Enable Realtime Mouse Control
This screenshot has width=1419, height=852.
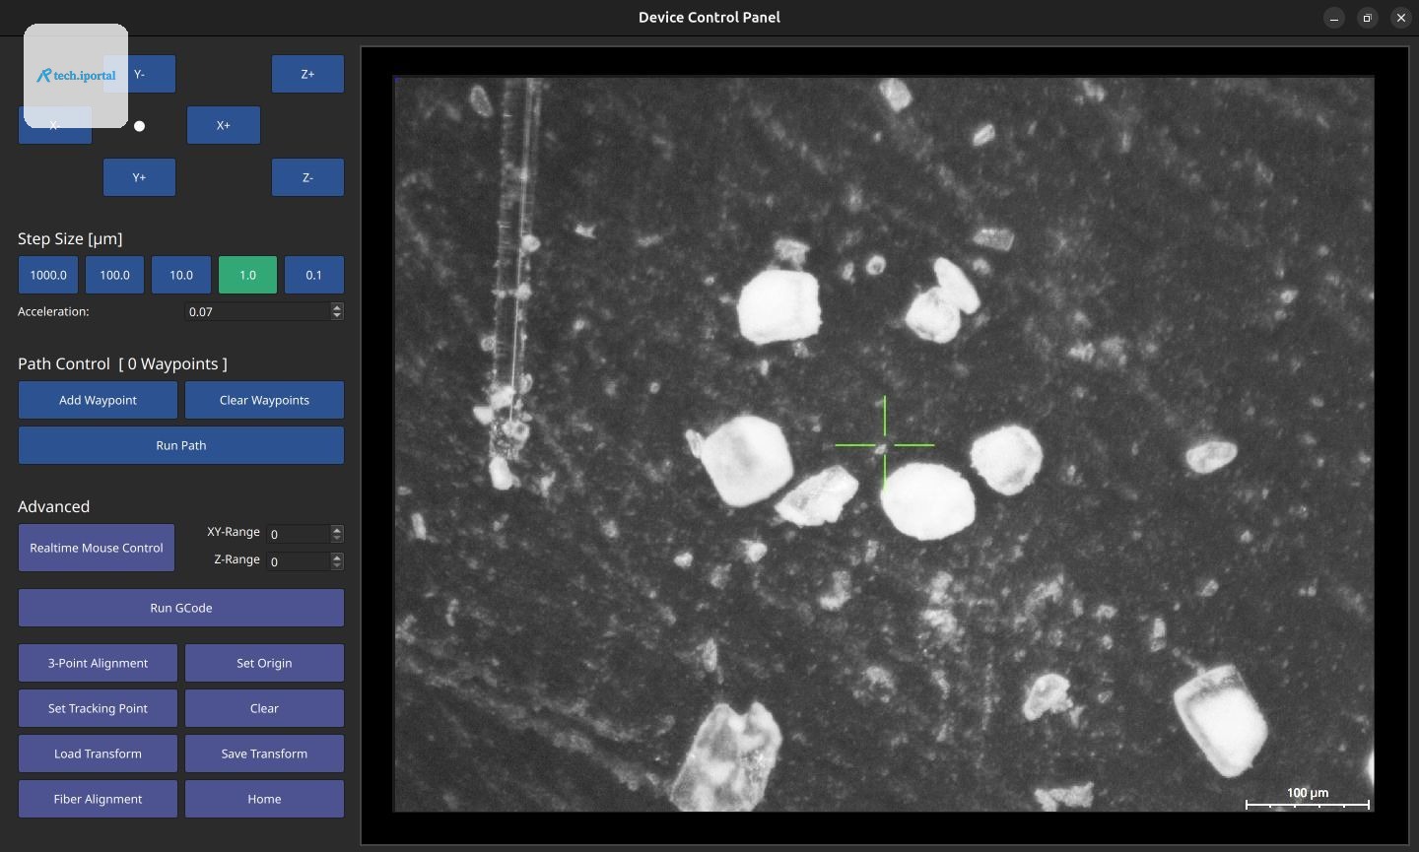coord(97,548)
